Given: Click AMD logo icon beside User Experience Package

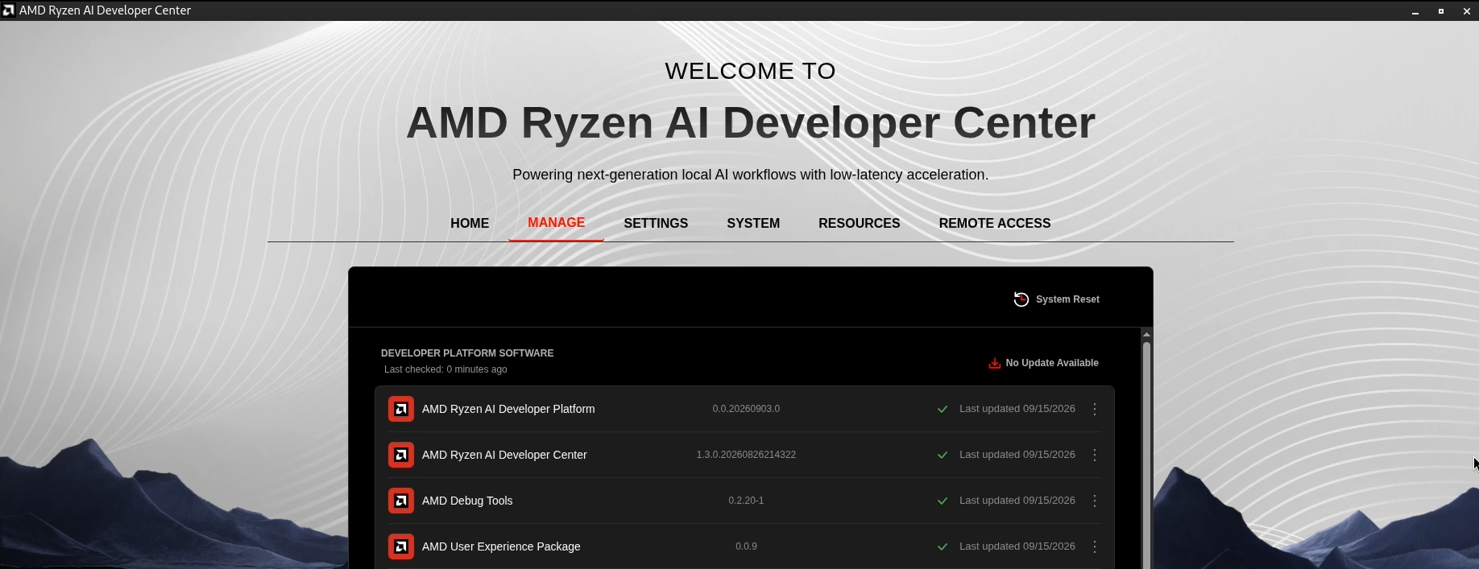Looking at the screenshot, I should (401, 546).
